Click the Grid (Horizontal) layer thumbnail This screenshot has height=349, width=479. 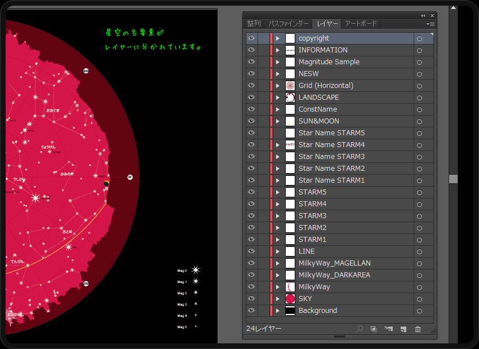pyautogui.click(x=290, y=86)
